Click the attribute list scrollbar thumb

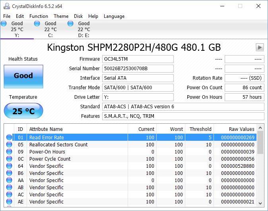(x=260, y=142)
